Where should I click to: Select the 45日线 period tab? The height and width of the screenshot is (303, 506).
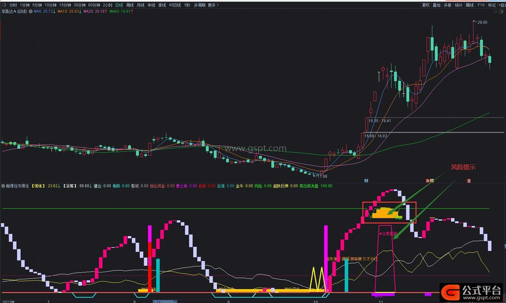(175, 5)
